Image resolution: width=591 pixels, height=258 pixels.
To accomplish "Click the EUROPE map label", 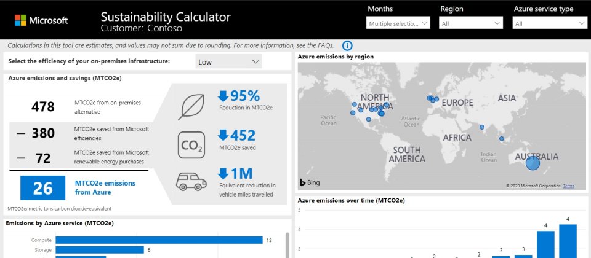I will [457, 103].
